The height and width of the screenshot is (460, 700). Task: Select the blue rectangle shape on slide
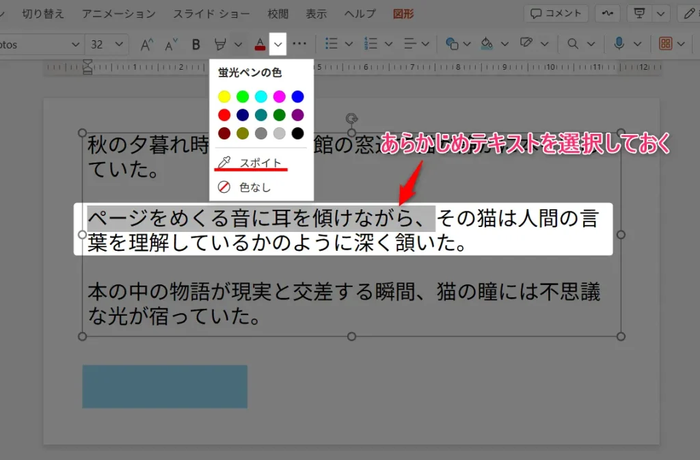165,386
